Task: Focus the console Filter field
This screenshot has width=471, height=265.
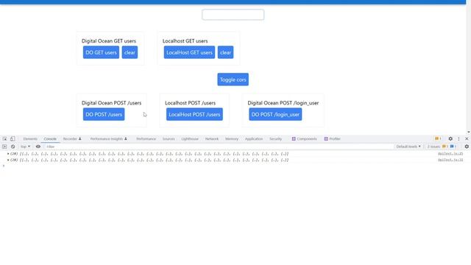Action: [219, 146]
